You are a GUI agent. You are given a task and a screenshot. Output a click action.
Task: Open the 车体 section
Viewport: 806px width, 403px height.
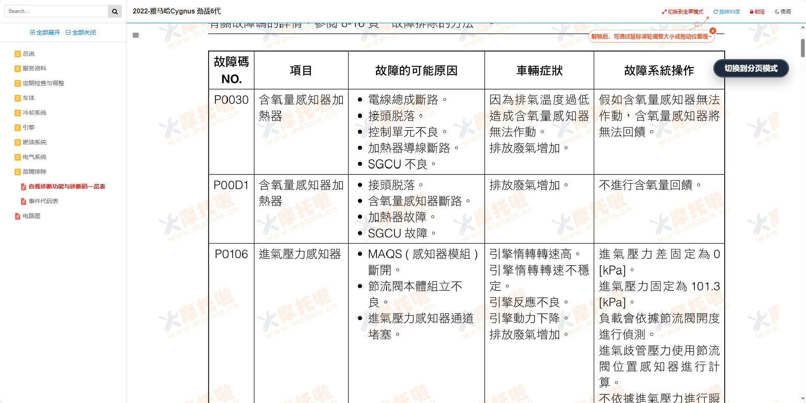[x=29, y=98]
